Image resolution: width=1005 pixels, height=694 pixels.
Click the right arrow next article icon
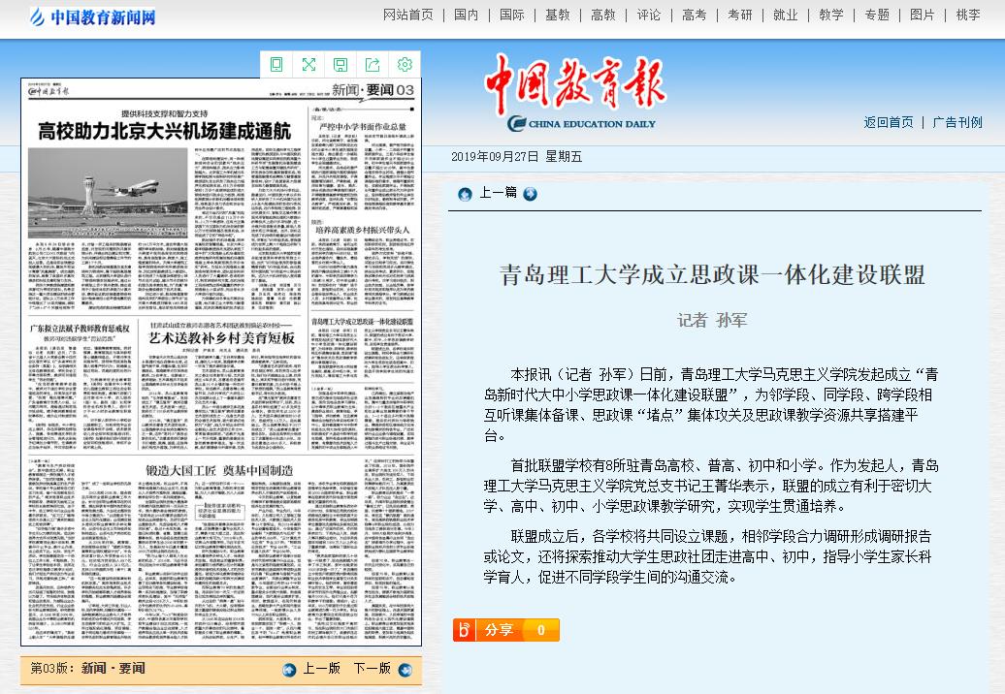(x=530, y=194)
